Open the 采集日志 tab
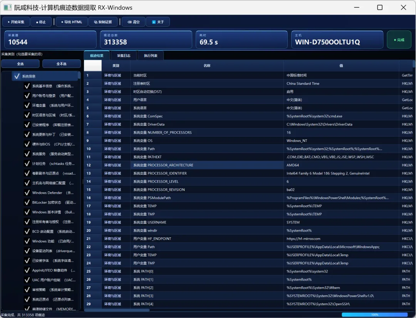The width and height of the screenshot is (416, 318). tap(124, 56)
